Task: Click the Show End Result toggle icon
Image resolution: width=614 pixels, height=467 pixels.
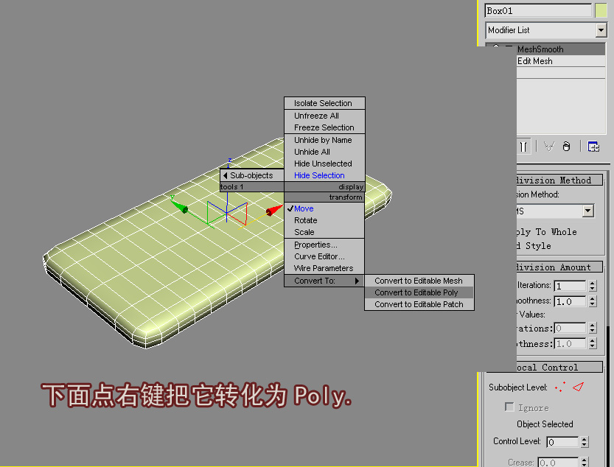Action: click(523, 147)
